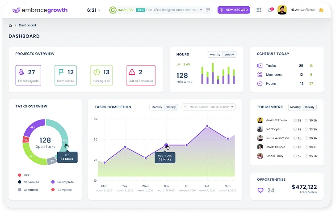
Task: Click the New Record button
Action: 234,10
